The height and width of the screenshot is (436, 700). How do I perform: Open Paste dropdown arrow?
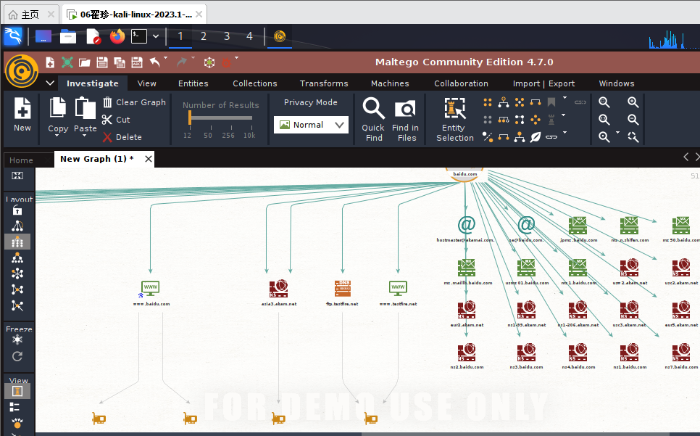(x=84, y=136)
